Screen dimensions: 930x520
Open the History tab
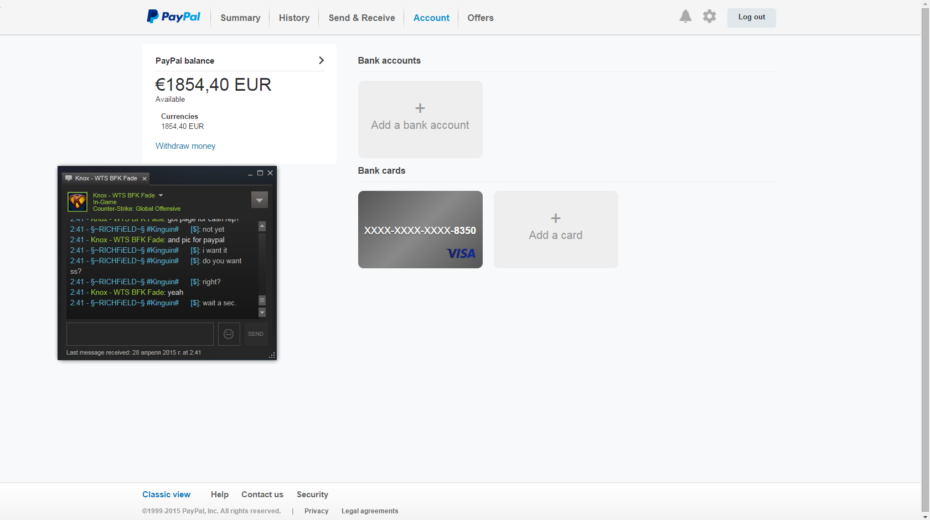(294, 18)
